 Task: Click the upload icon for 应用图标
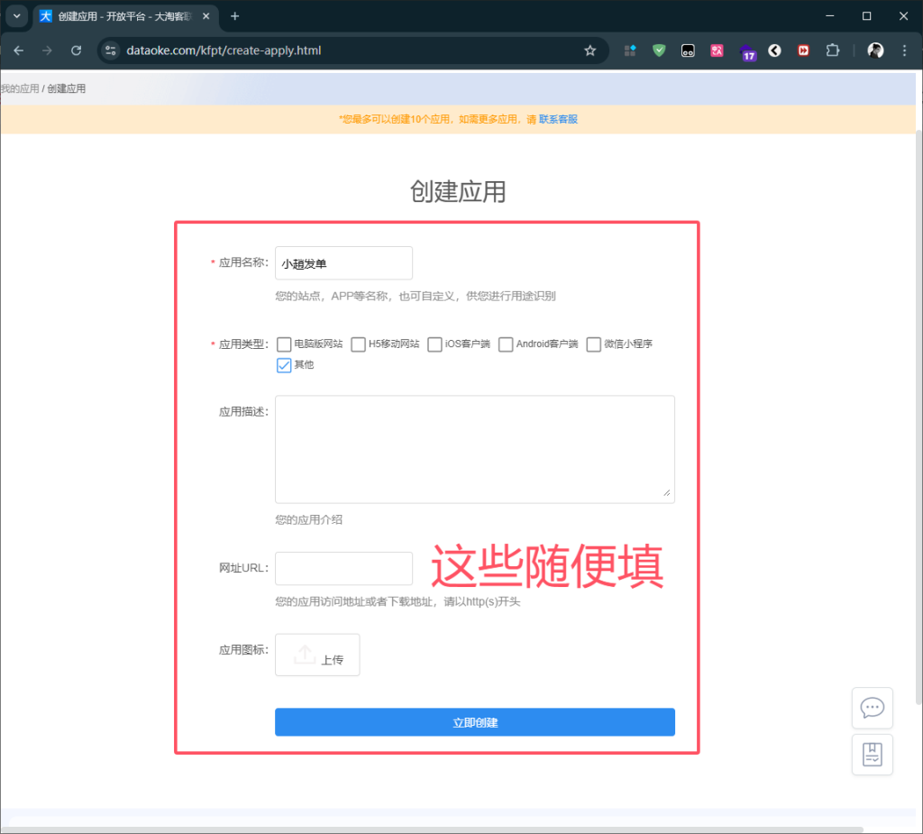pyautogui.click(x=316, y=655)
